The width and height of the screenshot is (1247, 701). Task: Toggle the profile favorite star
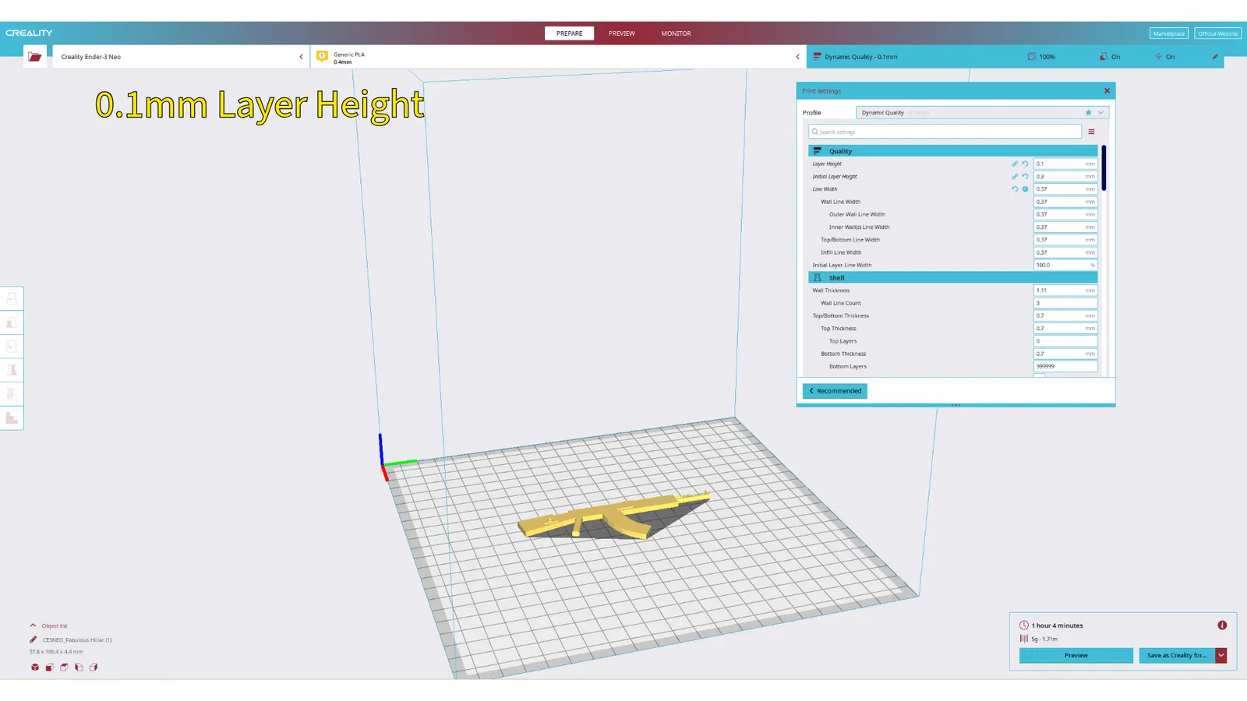pos(1089,112)
